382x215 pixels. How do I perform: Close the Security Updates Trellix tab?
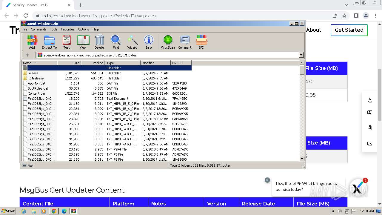(69, 5)
